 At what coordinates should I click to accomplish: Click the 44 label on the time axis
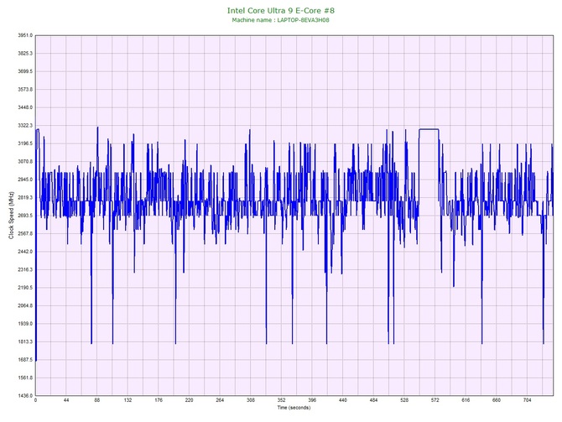(66, 400)
